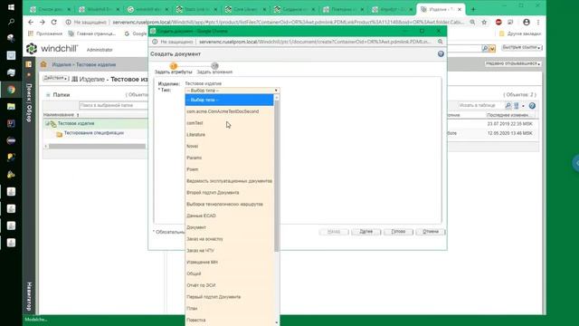Select highlighted Выбор типа placeholder option
Screen dimensions: 579x326
[229, 100]
